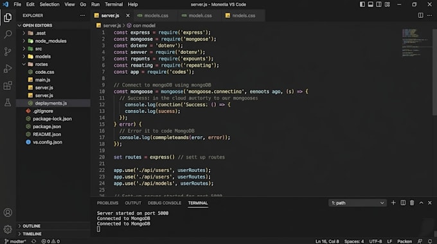
Task: Expand the src folder
Action: pos(24,49)
